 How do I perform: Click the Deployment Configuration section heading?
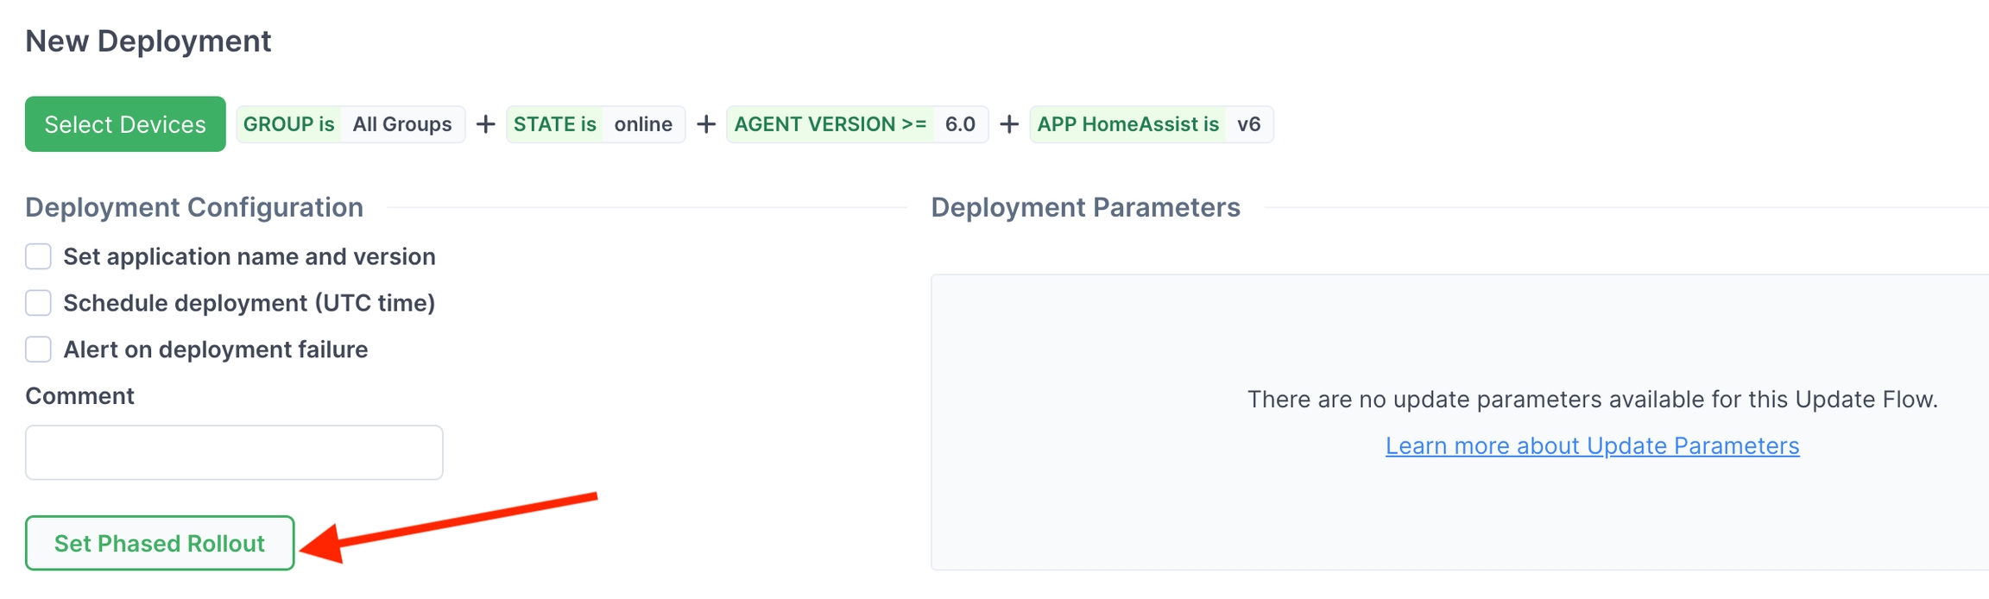pyautogui.click(x=194, y=207)
